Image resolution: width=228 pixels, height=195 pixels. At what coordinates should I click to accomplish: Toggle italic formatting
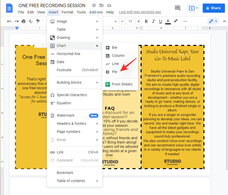pos(153,21)
